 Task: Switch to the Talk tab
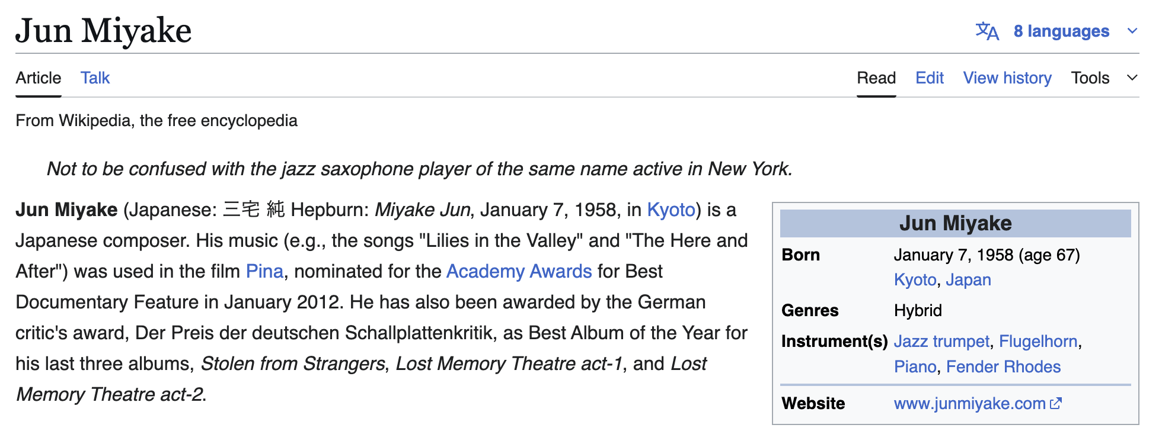pos(95,78)
